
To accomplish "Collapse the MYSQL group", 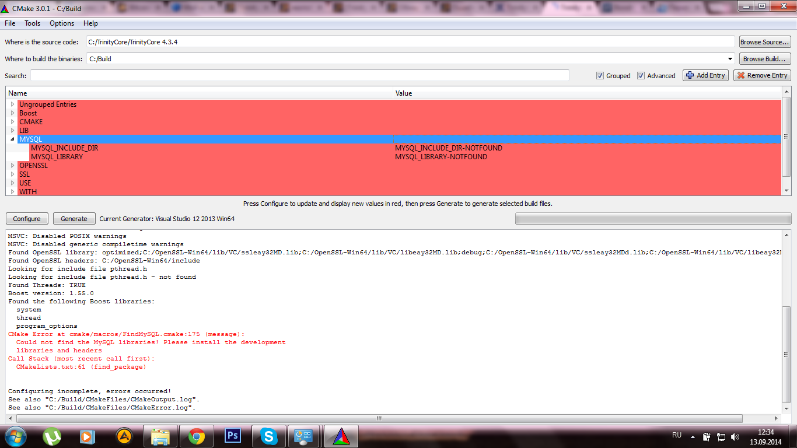I will (x=12, y=139).
